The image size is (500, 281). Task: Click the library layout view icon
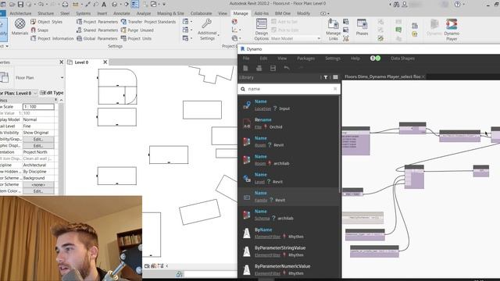pos(335,77)
